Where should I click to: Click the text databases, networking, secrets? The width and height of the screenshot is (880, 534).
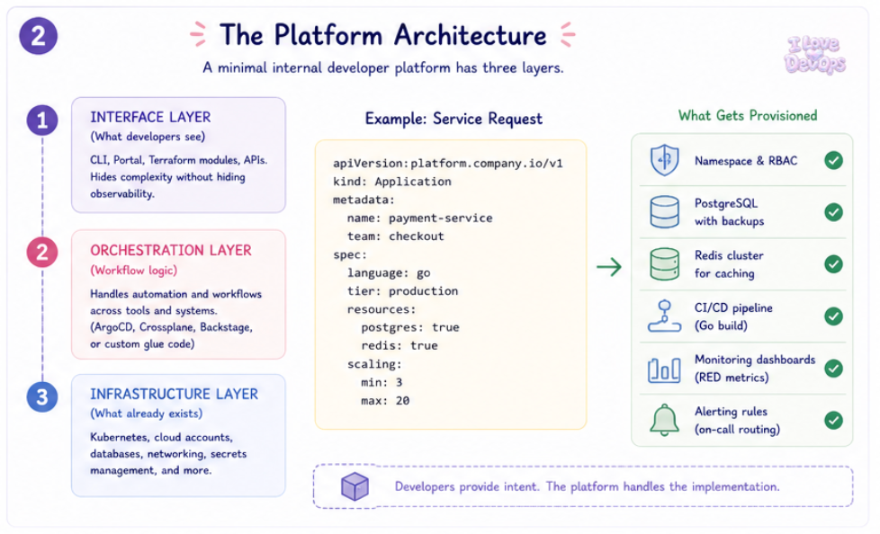(168, 454)
